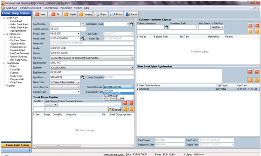Click the Çıkış menu item
The image size is (261, 156).
[x=86, y=8]
